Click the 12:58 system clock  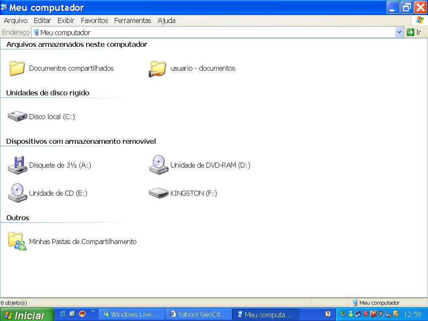[x=413, y=314]
